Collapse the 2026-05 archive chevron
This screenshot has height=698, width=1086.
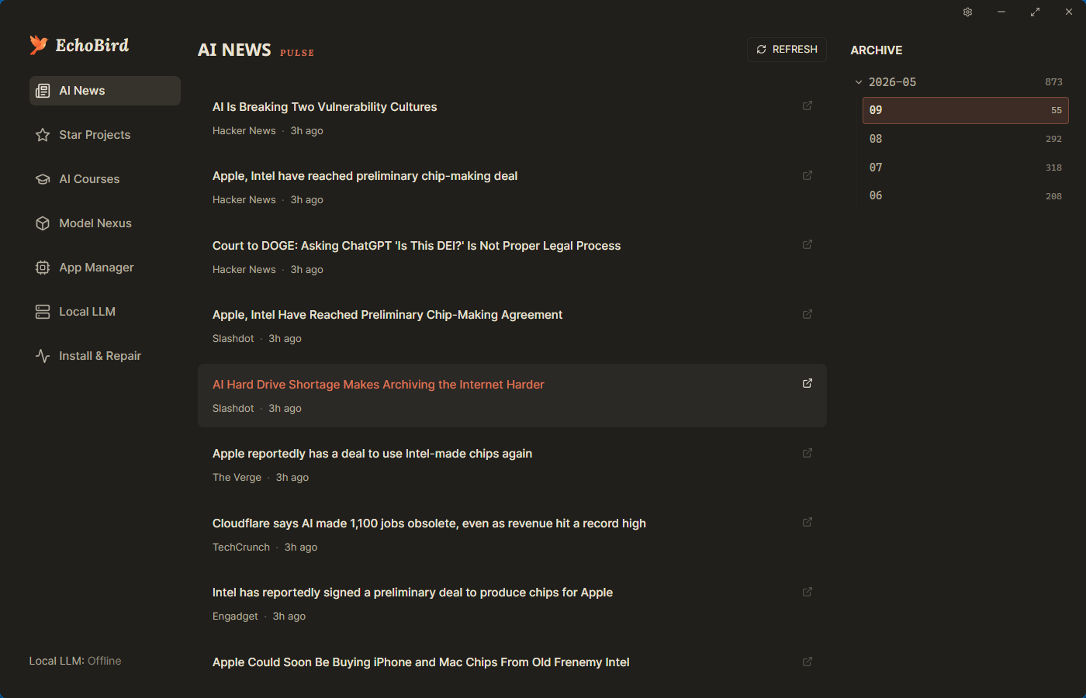coord(859,82)
